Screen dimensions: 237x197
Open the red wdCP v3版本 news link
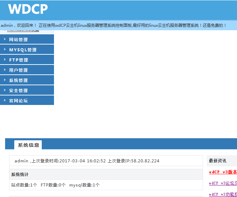tap(223, 172)
